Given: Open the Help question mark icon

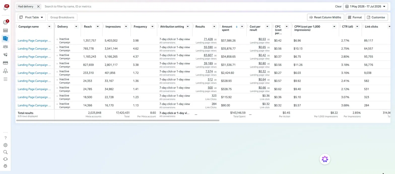Looking at the screenshot, I should click(6, 138).
